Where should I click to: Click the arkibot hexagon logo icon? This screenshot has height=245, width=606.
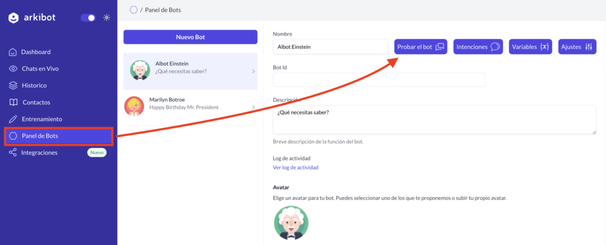(14, 18)
